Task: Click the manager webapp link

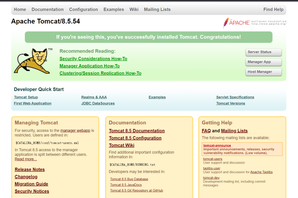Action: [x=75, y=131]
